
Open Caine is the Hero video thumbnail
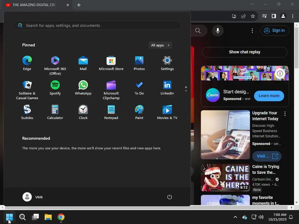(225, 178)
